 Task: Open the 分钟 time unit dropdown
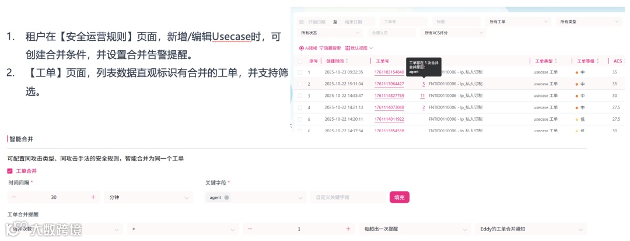tap(148, 197)
